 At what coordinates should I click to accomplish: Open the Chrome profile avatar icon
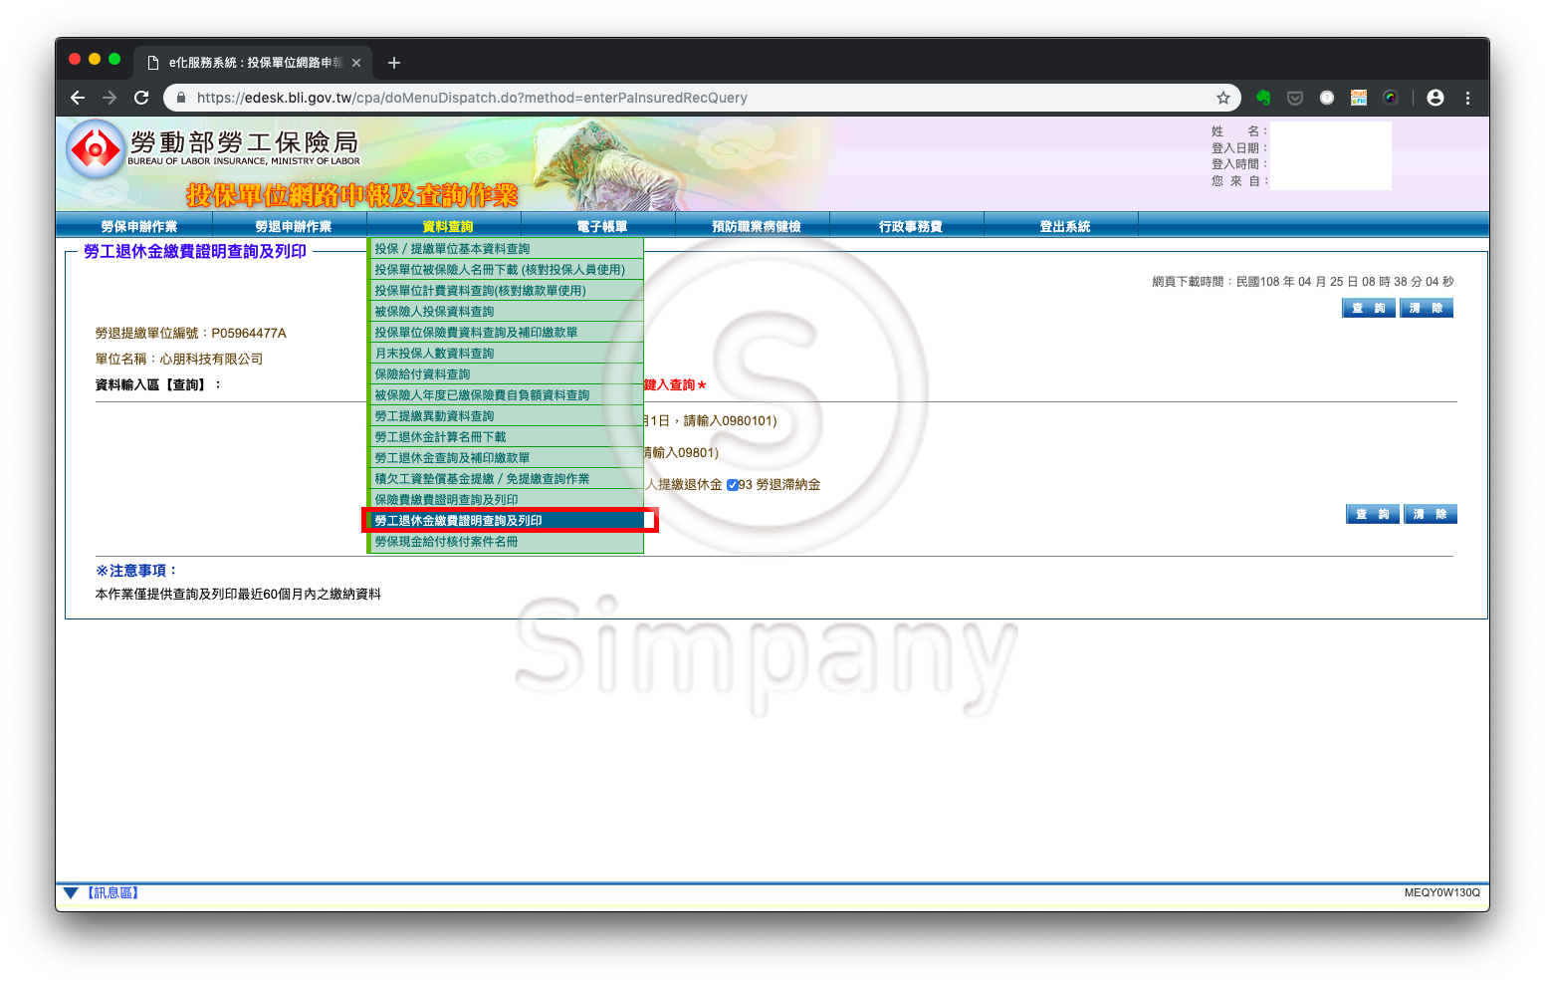point(1435,98)
